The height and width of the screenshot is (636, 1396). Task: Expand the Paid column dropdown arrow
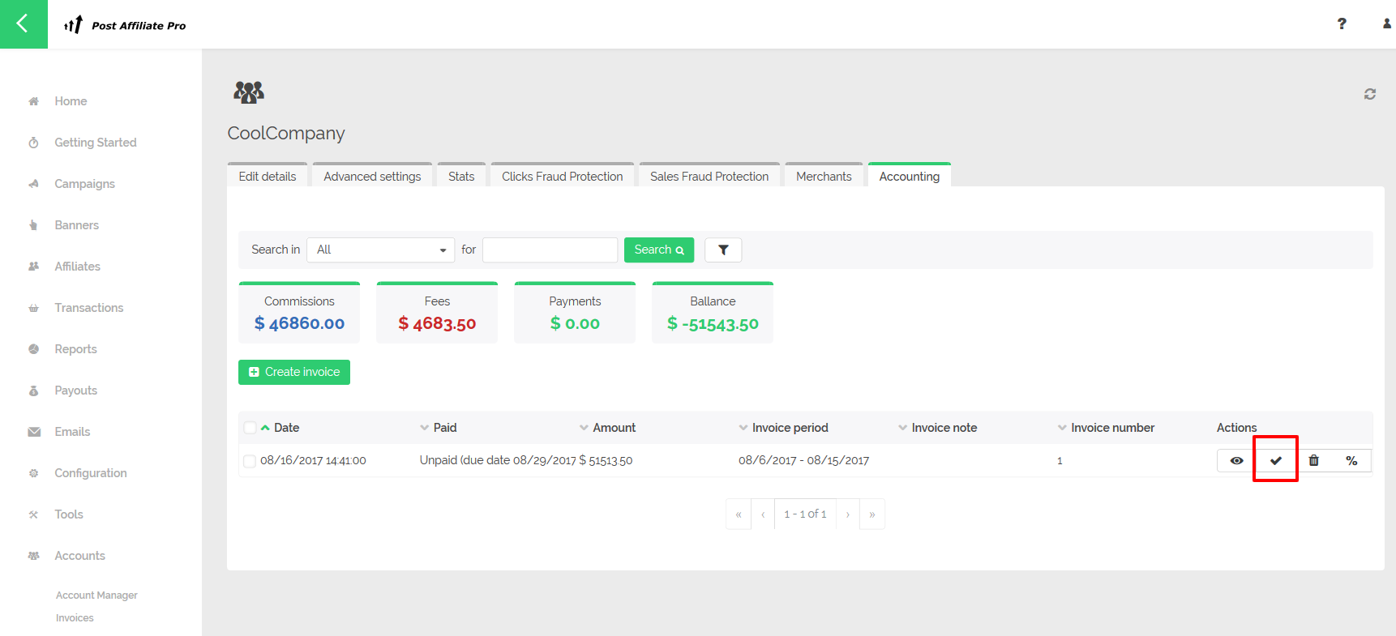(424, 428)
